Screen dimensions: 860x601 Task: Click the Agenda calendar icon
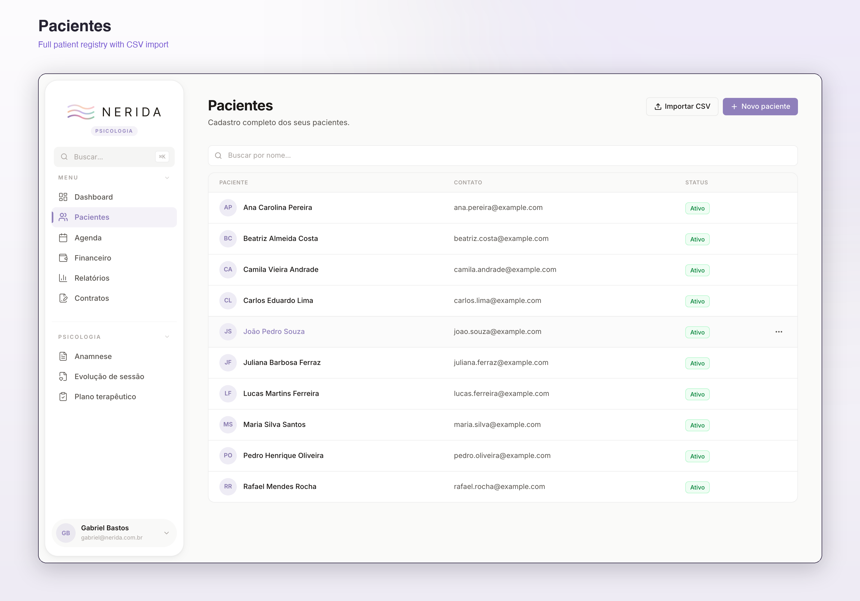63,238
